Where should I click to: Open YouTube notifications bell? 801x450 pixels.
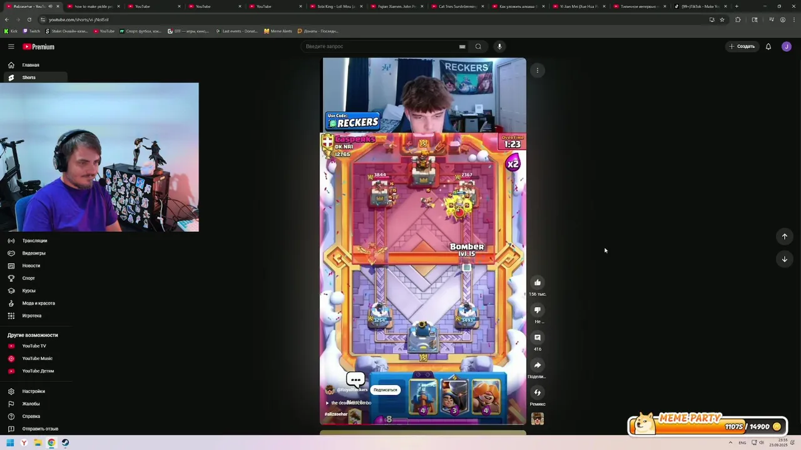point(768,46)
